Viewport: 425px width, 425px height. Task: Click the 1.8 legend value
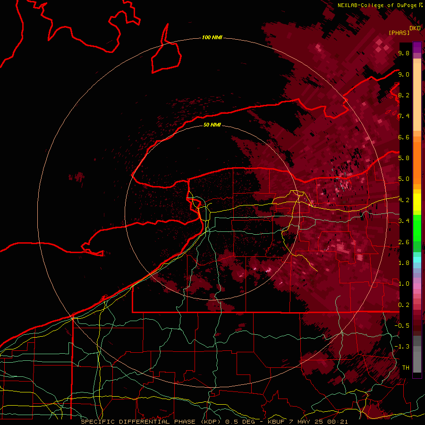(404, 263)
